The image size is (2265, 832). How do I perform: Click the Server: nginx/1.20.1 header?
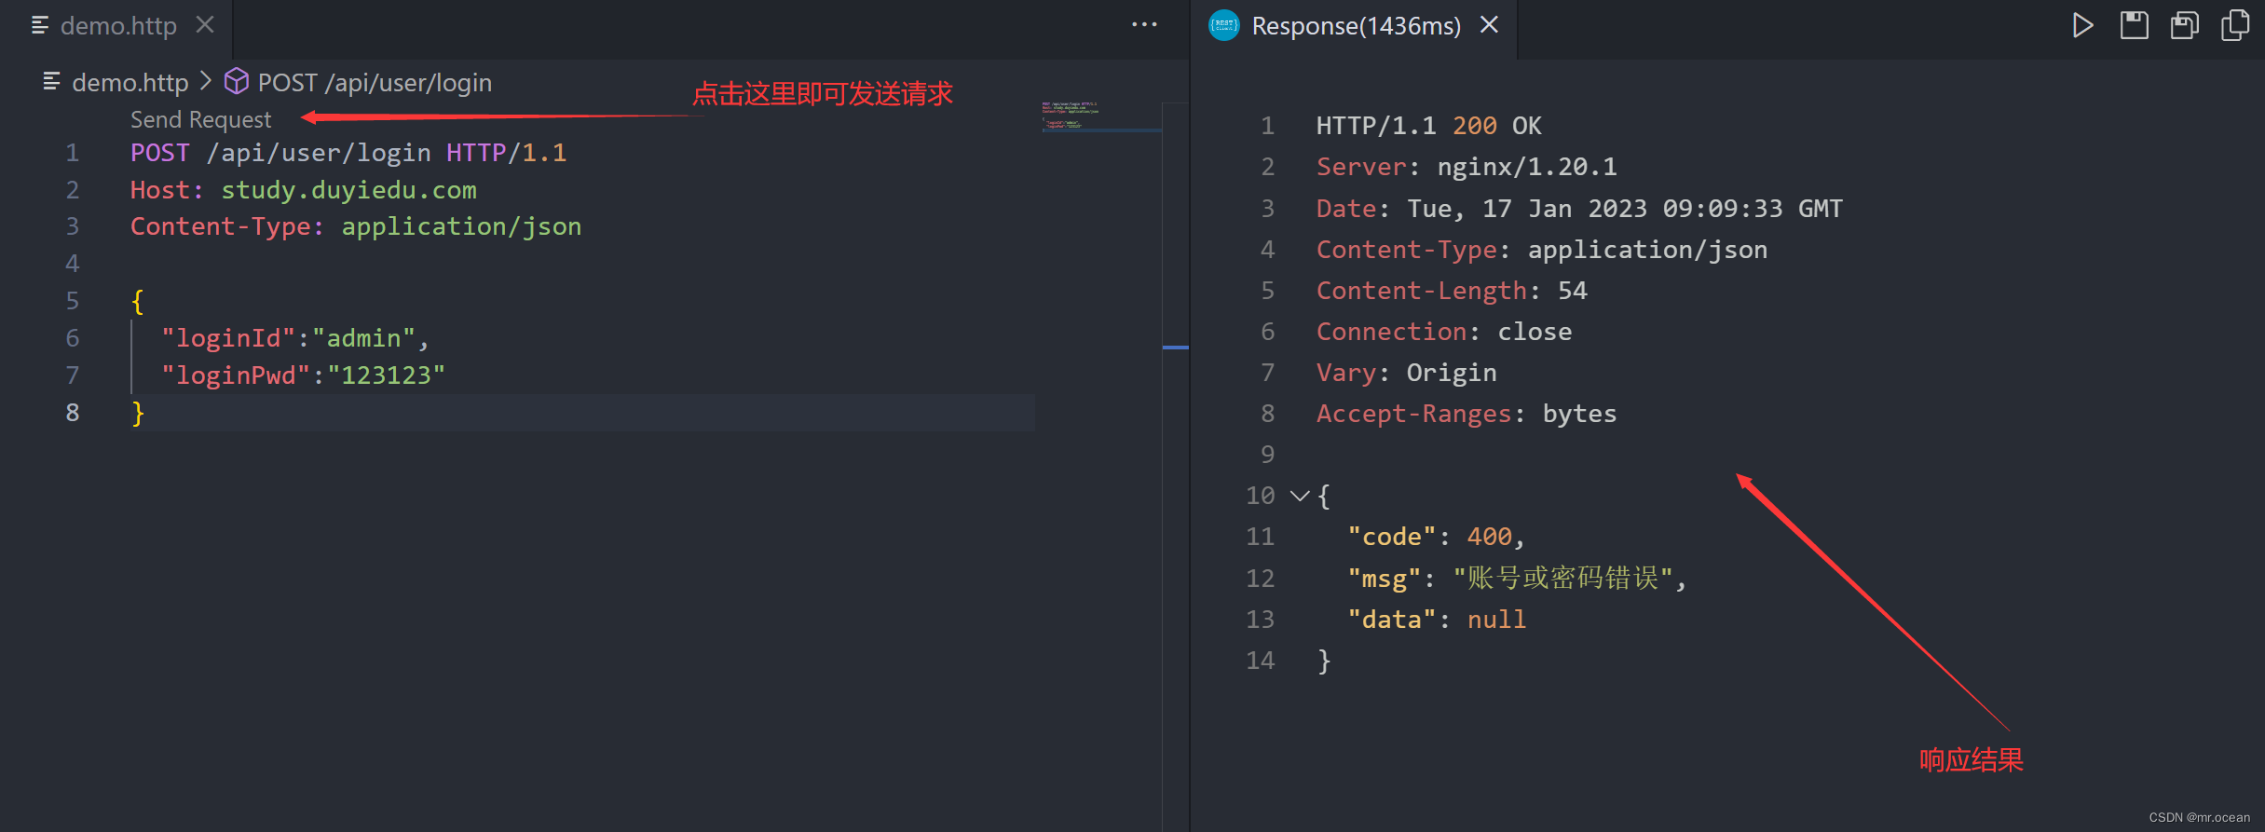[x=1467, y=167]
